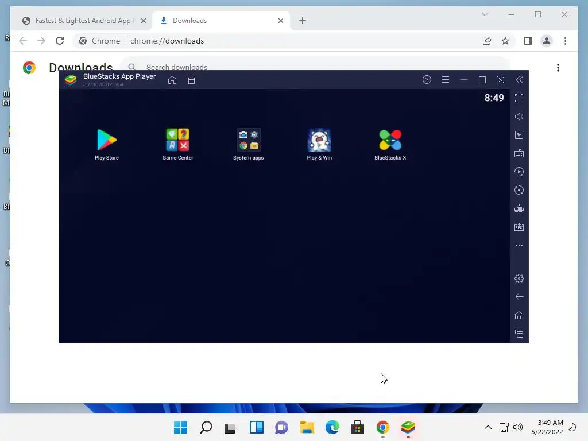The width and height of the screenshot is (588, 441).
Task: Open the BlueStacks X app
Action: pos(390,144)
